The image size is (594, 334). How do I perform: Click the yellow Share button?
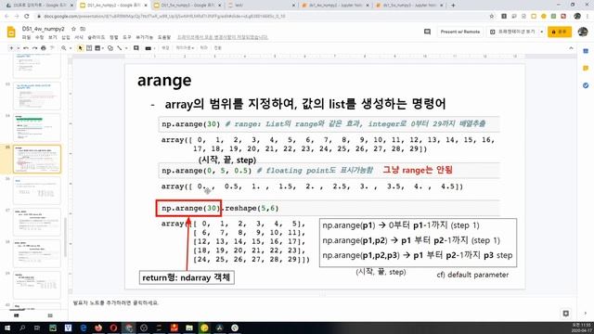[559, 32]
